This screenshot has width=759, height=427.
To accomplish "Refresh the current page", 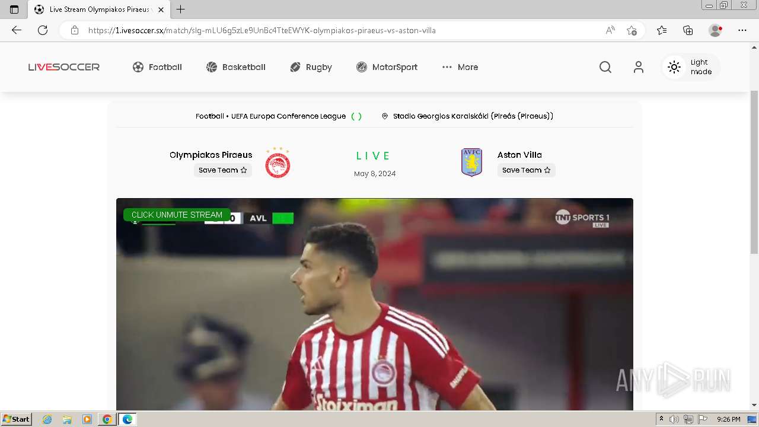I will [43, 30].
